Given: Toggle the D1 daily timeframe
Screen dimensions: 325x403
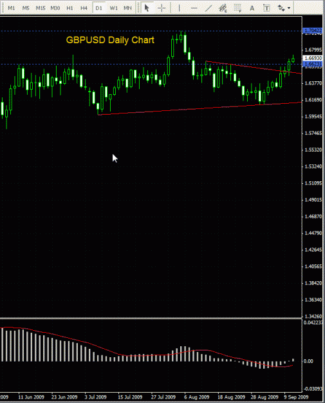Looking at the screenshot, I should [98, 8].
